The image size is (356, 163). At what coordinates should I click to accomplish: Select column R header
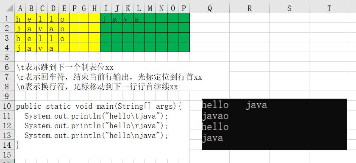[249, 8]
